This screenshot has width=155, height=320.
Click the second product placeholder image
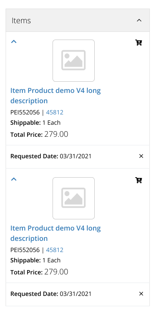[x=74, y=198]
